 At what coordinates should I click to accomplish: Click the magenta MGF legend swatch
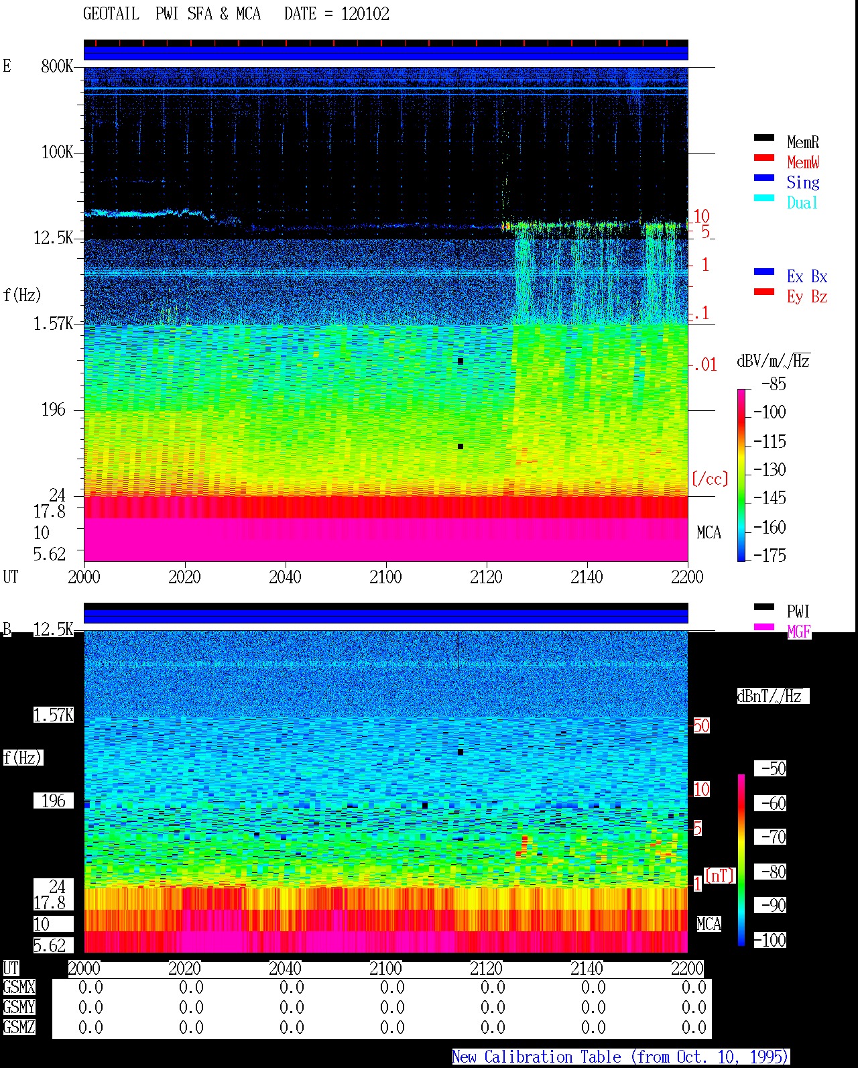pos(764,627)
